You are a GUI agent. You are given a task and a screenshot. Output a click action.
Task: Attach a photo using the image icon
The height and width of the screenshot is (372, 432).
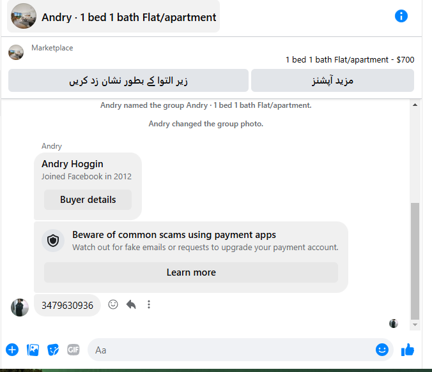33,350
